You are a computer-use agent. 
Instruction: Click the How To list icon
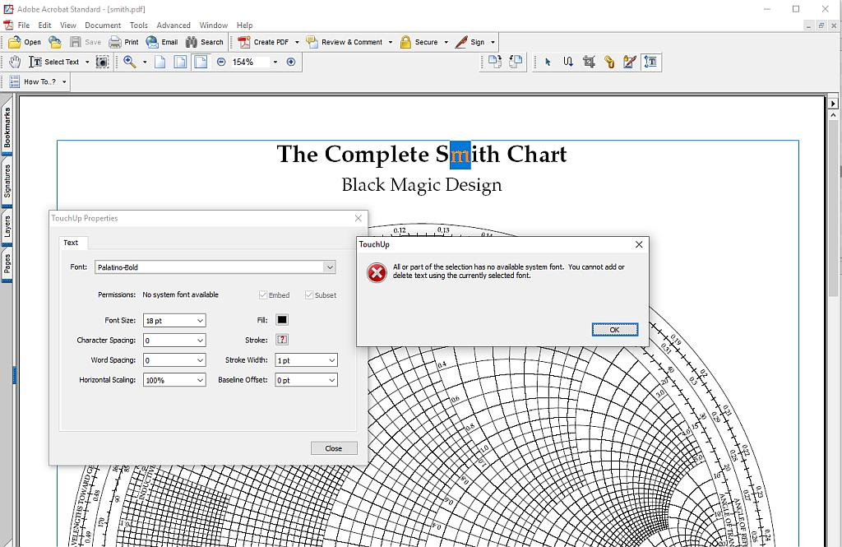[15, 81]
